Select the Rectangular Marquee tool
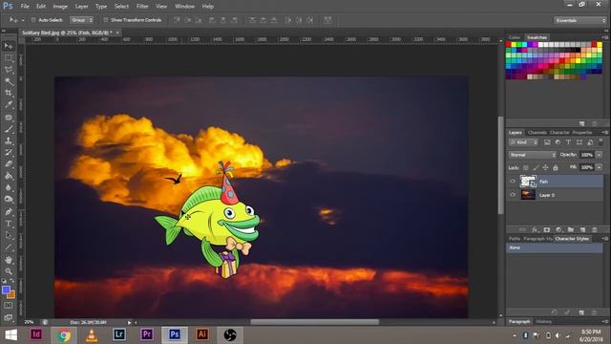Image resolution: width=611 pixels, height=344 pixels. (9, 58)
